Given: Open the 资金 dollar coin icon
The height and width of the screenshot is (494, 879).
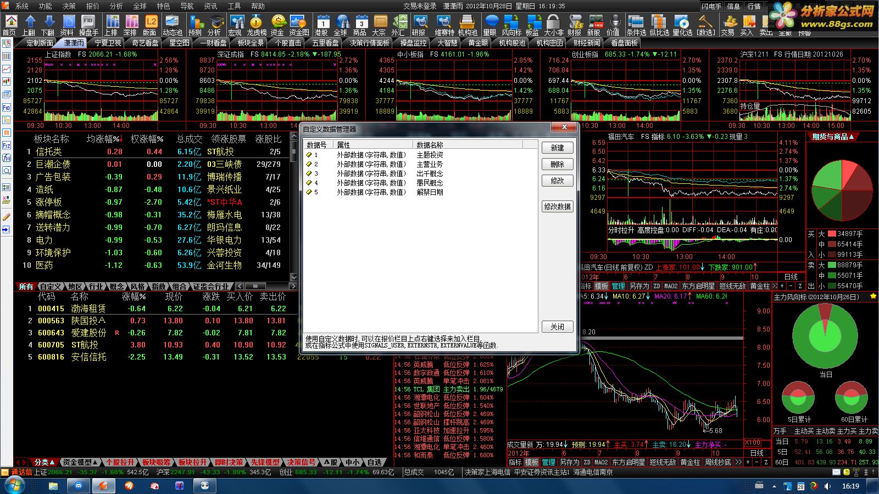Looking at the screenshot, I should [277, 25].
